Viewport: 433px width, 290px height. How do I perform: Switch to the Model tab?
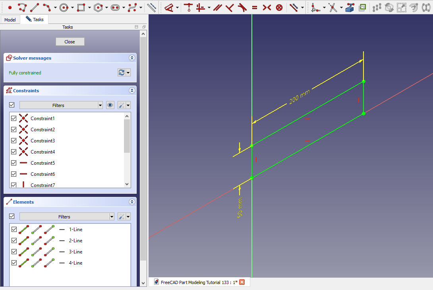click(x=10, y=19)
